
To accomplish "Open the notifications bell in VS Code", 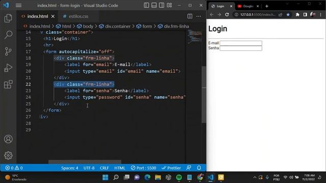I will coord(199,168).
